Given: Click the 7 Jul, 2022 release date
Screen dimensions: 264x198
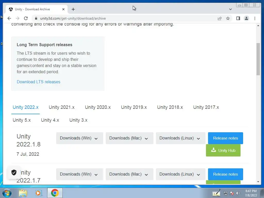Looking at the screenshot, I should (x=28, y=154).
